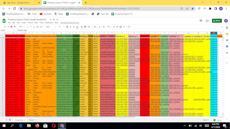Open the Properties sheet tab dropdown arrow
The width and height of the screenshot is (230, 129).
[x=25, y=120]
